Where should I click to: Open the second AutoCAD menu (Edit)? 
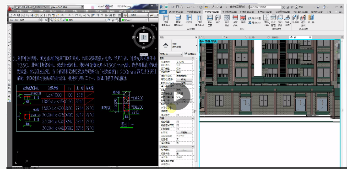tap(31, 11)
